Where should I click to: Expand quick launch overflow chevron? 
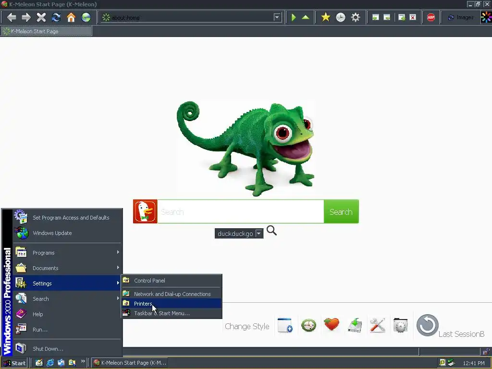point(83,361)
